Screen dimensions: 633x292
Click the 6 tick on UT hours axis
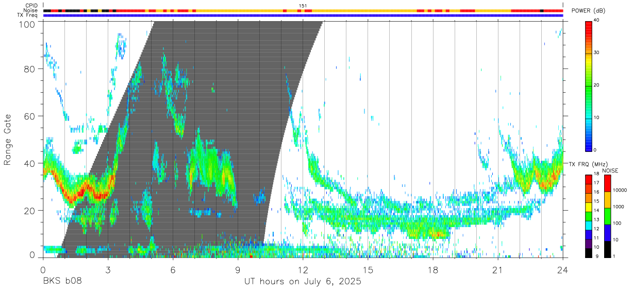173,270
